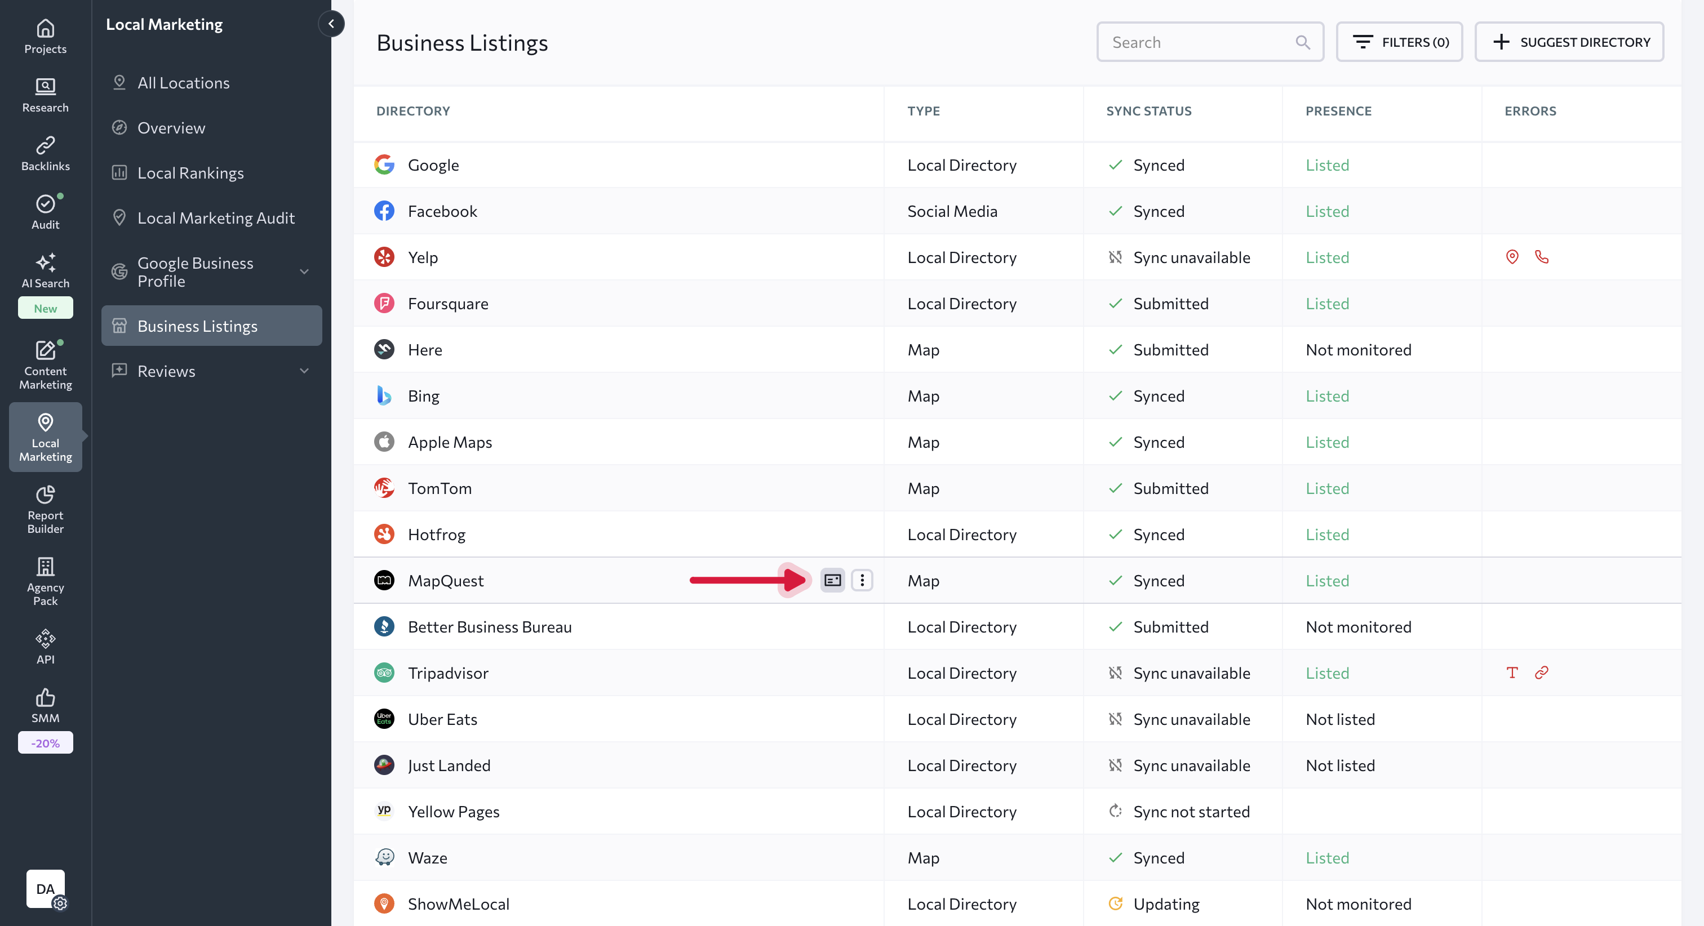This screenshot has height=926, width=1704.
Task: Open Content Marketing tool
Action: tap(45, 365)
